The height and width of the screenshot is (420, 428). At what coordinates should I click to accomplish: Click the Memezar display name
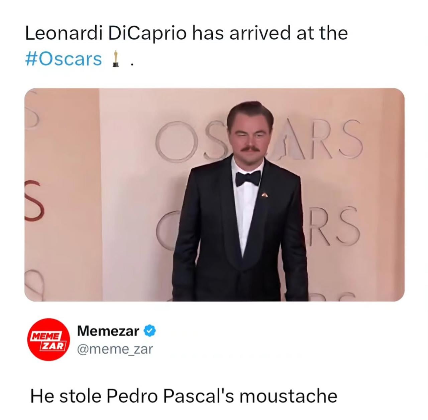point(107,331)
